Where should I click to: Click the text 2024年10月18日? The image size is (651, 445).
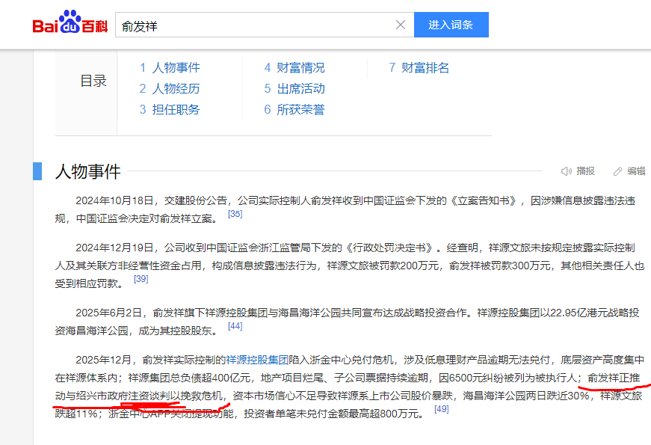pyautogui.click(x=114, y=200)
